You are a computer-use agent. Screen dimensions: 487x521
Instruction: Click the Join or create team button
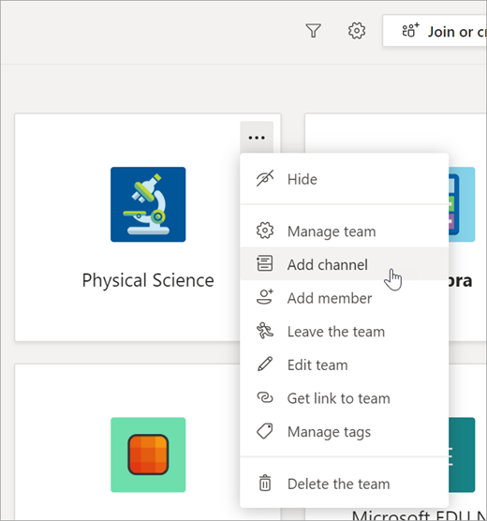click(435, 31)
